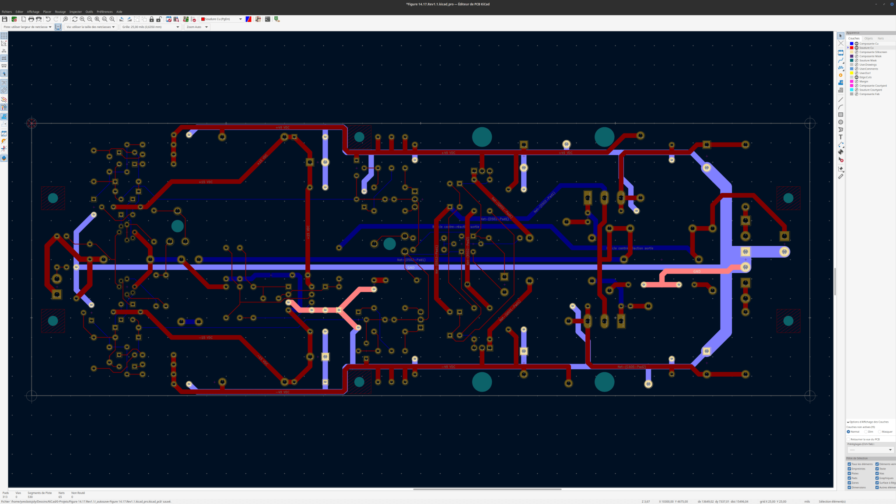Select the Add filled zone tool

[840, 83]
